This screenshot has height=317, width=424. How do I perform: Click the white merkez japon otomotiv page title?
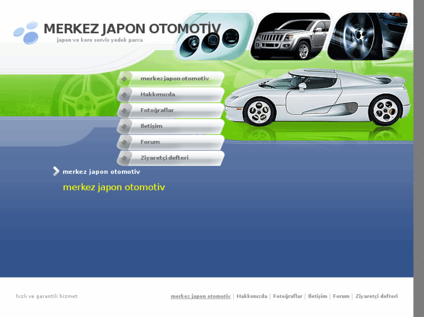[101, 172]
